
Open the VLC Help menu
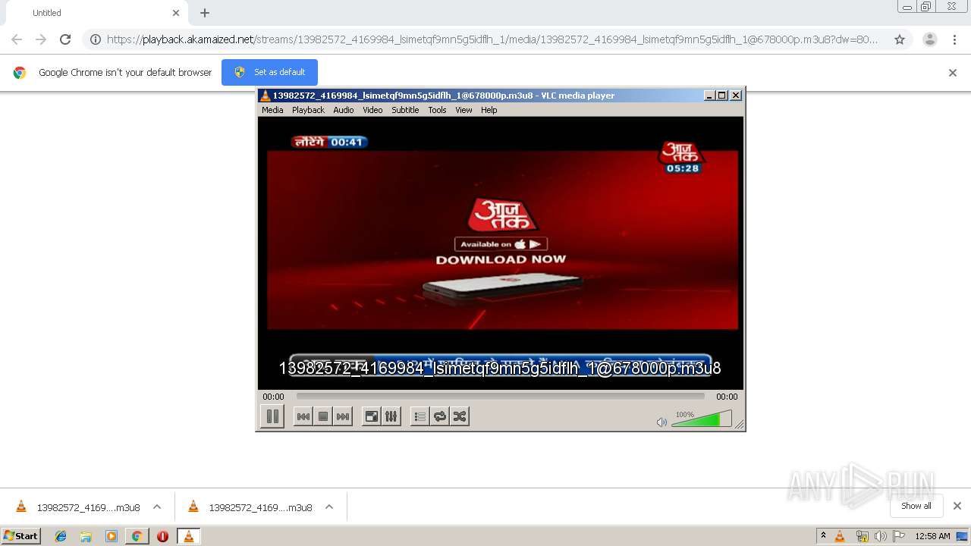tap(489, 110)
